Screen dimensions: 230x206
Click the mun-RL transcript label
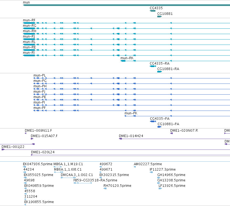point(29,42)
